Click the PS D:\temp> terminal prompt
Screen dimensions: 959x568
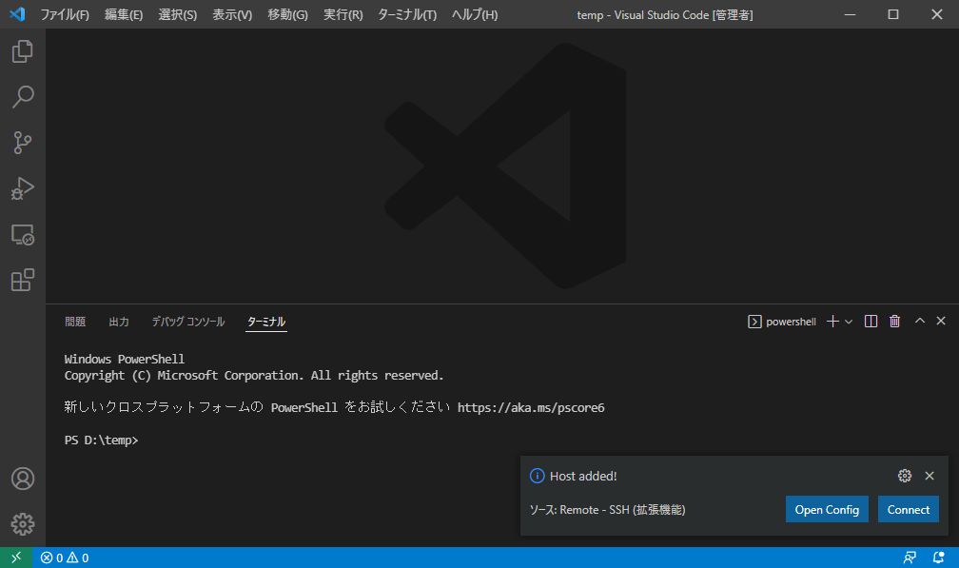pyautogui.click(x=102, y=441)
